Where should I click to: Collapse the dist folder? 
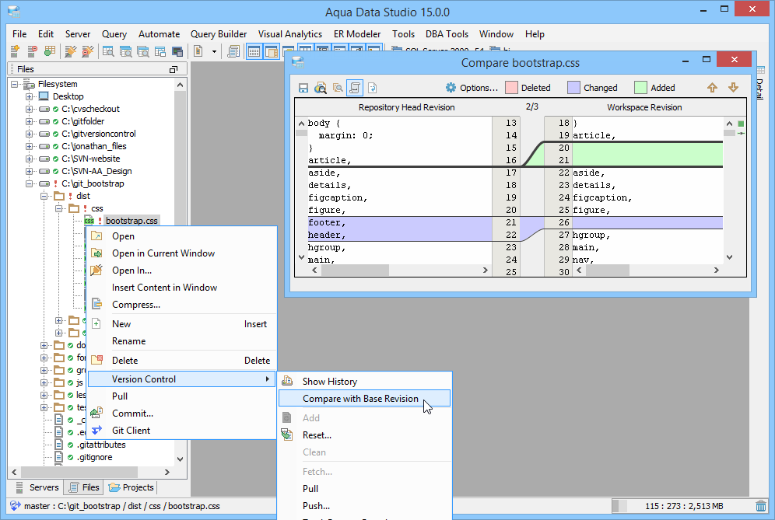(x=44, y=196)
